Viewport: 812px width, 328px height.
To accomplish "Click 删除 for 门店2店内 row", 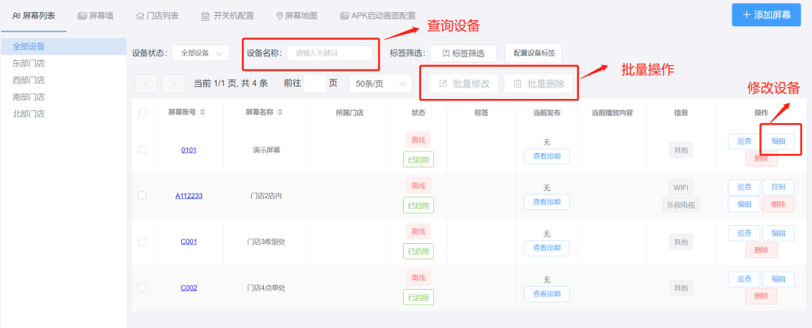I will click(x=778, y=204).
